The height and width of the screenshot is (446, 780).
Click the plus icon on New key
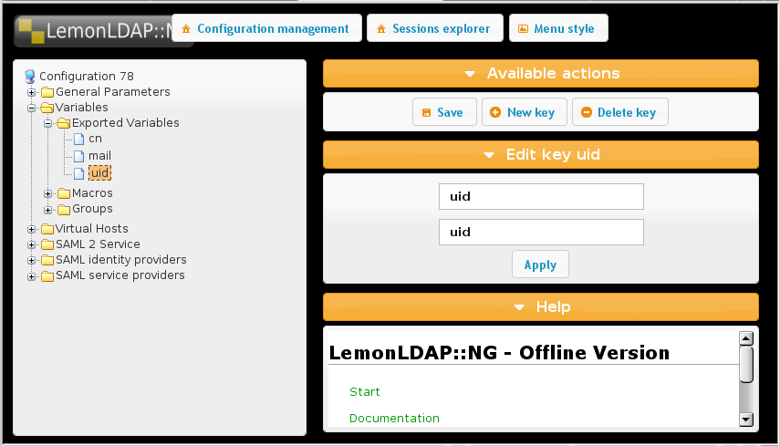(495, 112)
